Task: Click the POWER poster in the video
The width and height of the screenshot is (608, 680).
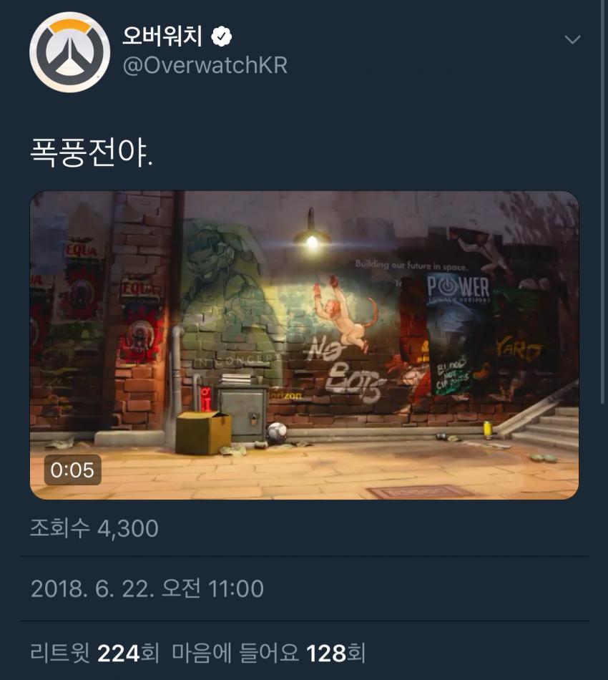Action: tap(458, 333)
